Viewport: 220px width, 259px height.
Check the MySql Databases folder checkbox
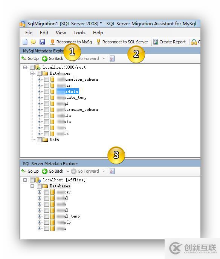pos(39,73)
